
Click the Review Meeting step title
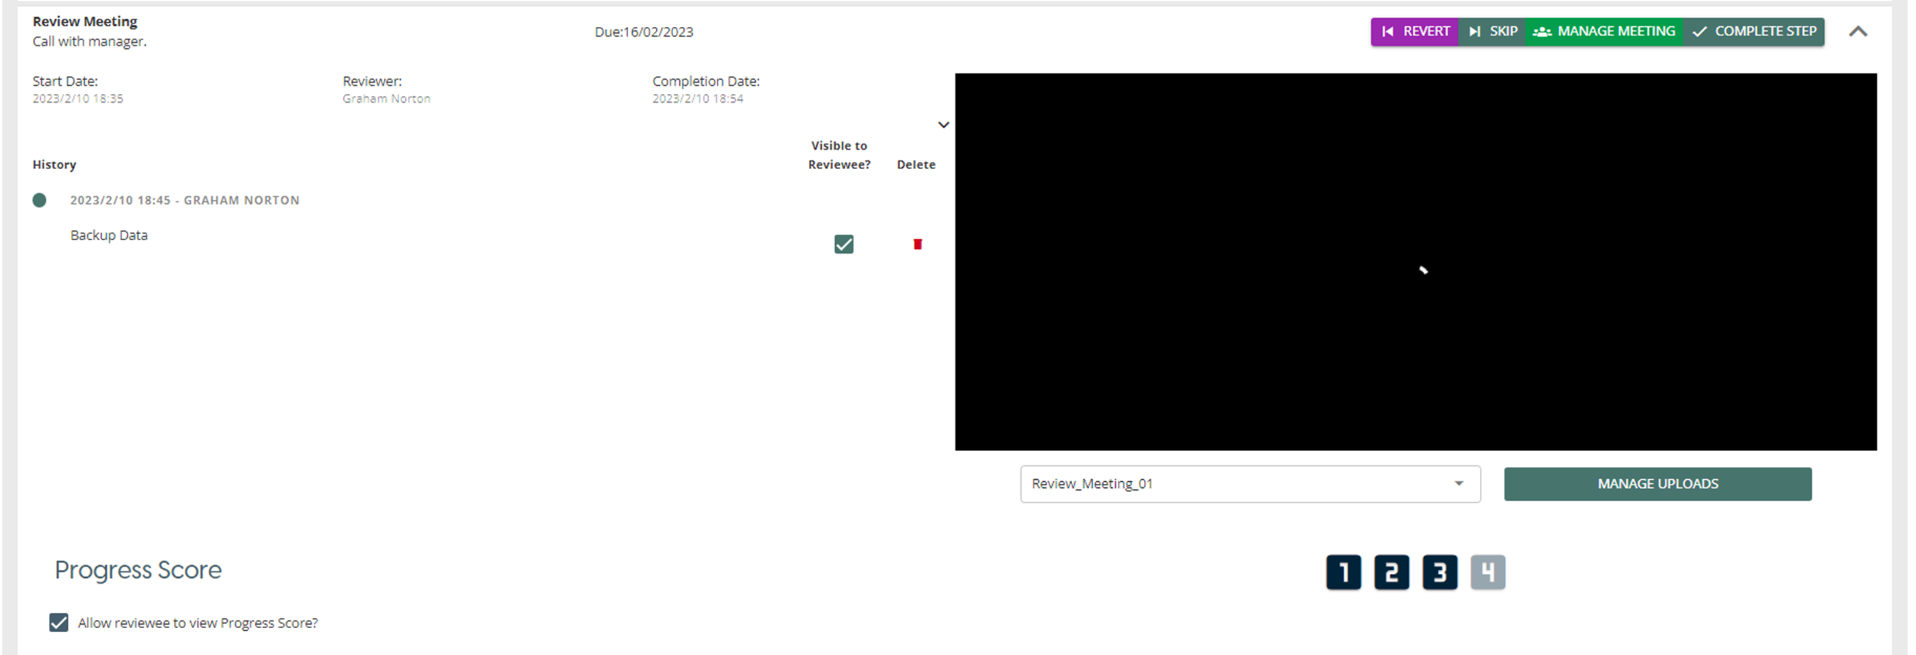tap(85, 21)
